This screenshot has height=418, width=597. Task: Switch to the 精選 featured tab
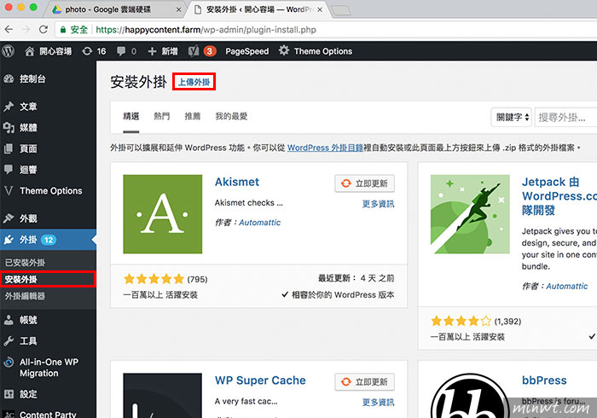pyautogui.click(x=131, y=116)
